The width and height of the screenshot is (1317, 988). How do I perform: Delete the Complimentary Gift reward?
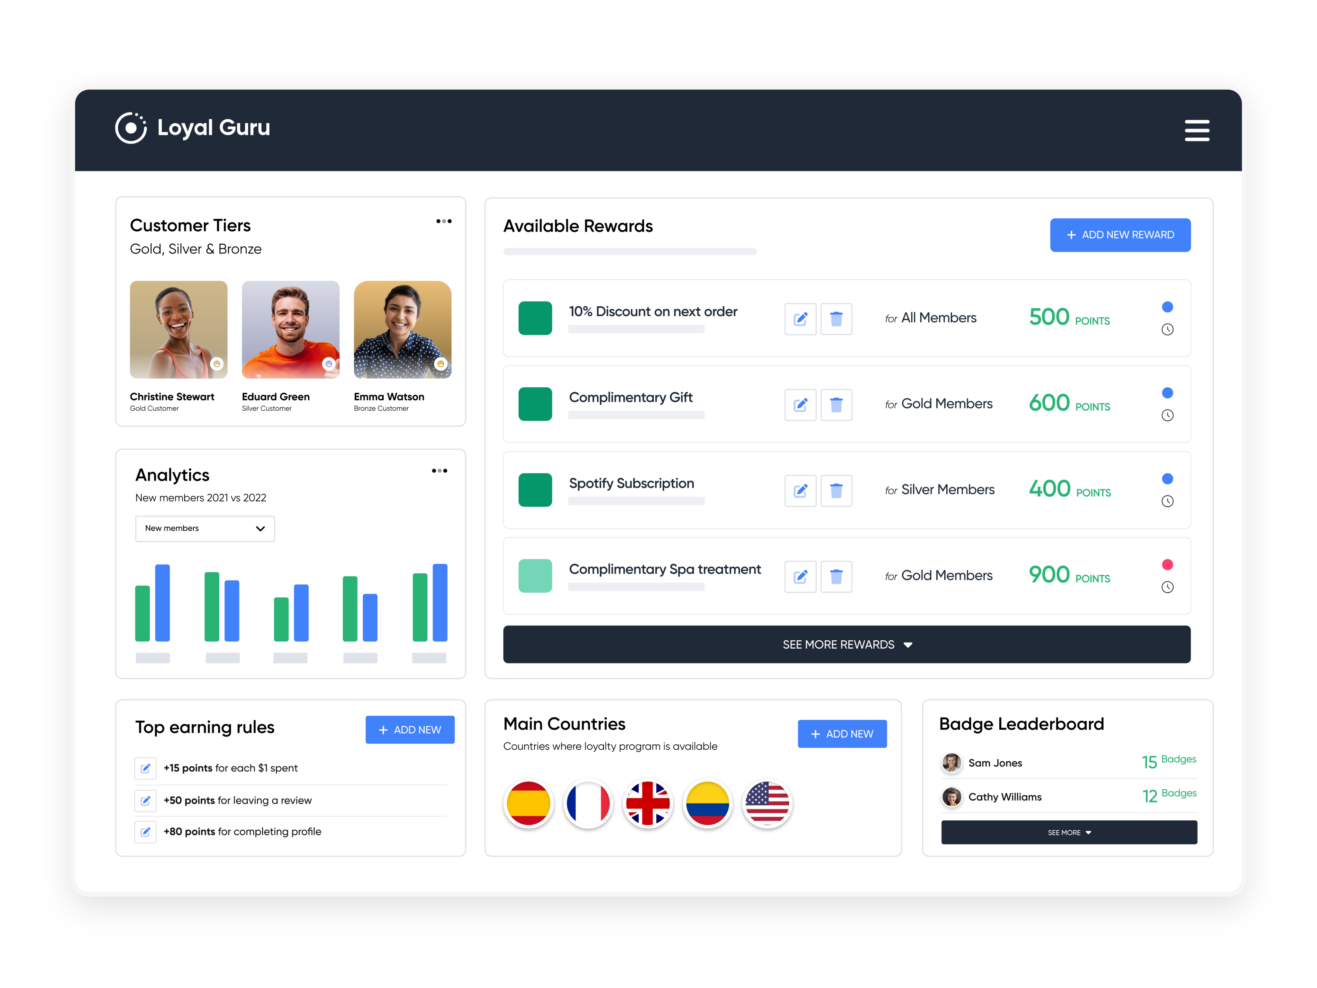[x=837, y=404]
